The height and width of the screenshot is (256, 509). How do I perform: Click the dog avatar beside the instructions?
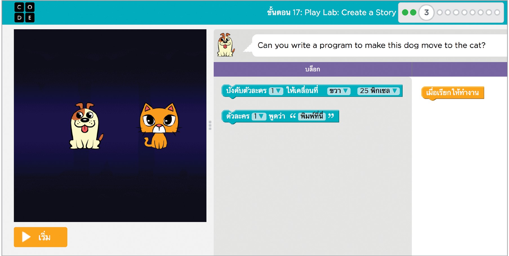click(226, 45)
